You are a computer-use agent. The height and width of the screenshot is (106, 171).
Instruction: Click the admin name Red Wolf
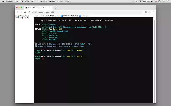(53, 40)
